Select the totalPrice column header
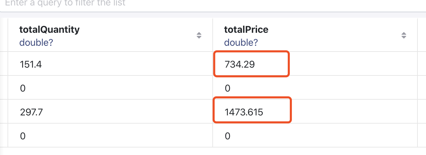The width and height of the screenshot is (426, 155). coord(246,30)
